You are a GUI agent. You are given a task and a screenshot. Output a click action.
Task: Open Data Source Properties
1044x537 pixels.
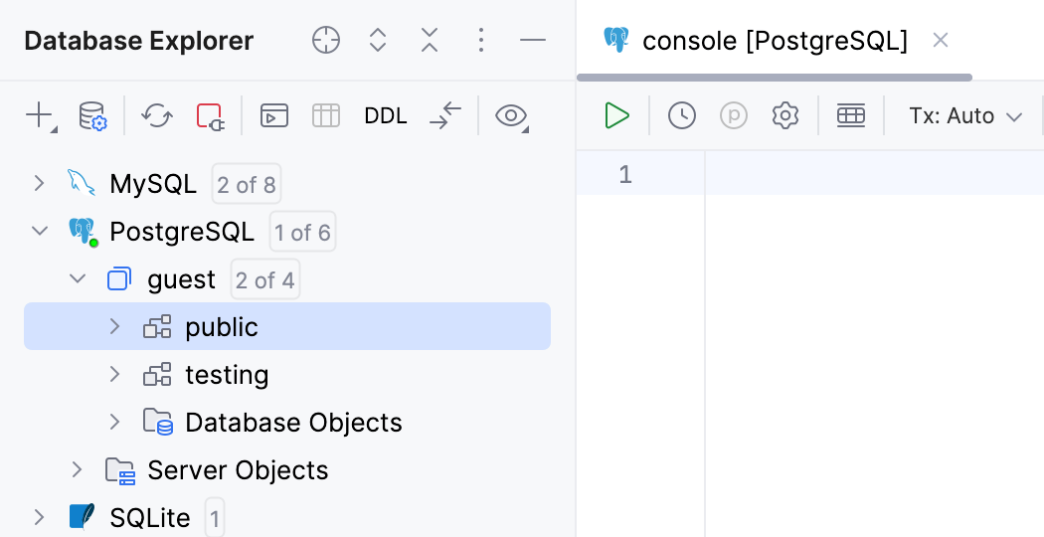pyautogui.click(x=92, y=115)
